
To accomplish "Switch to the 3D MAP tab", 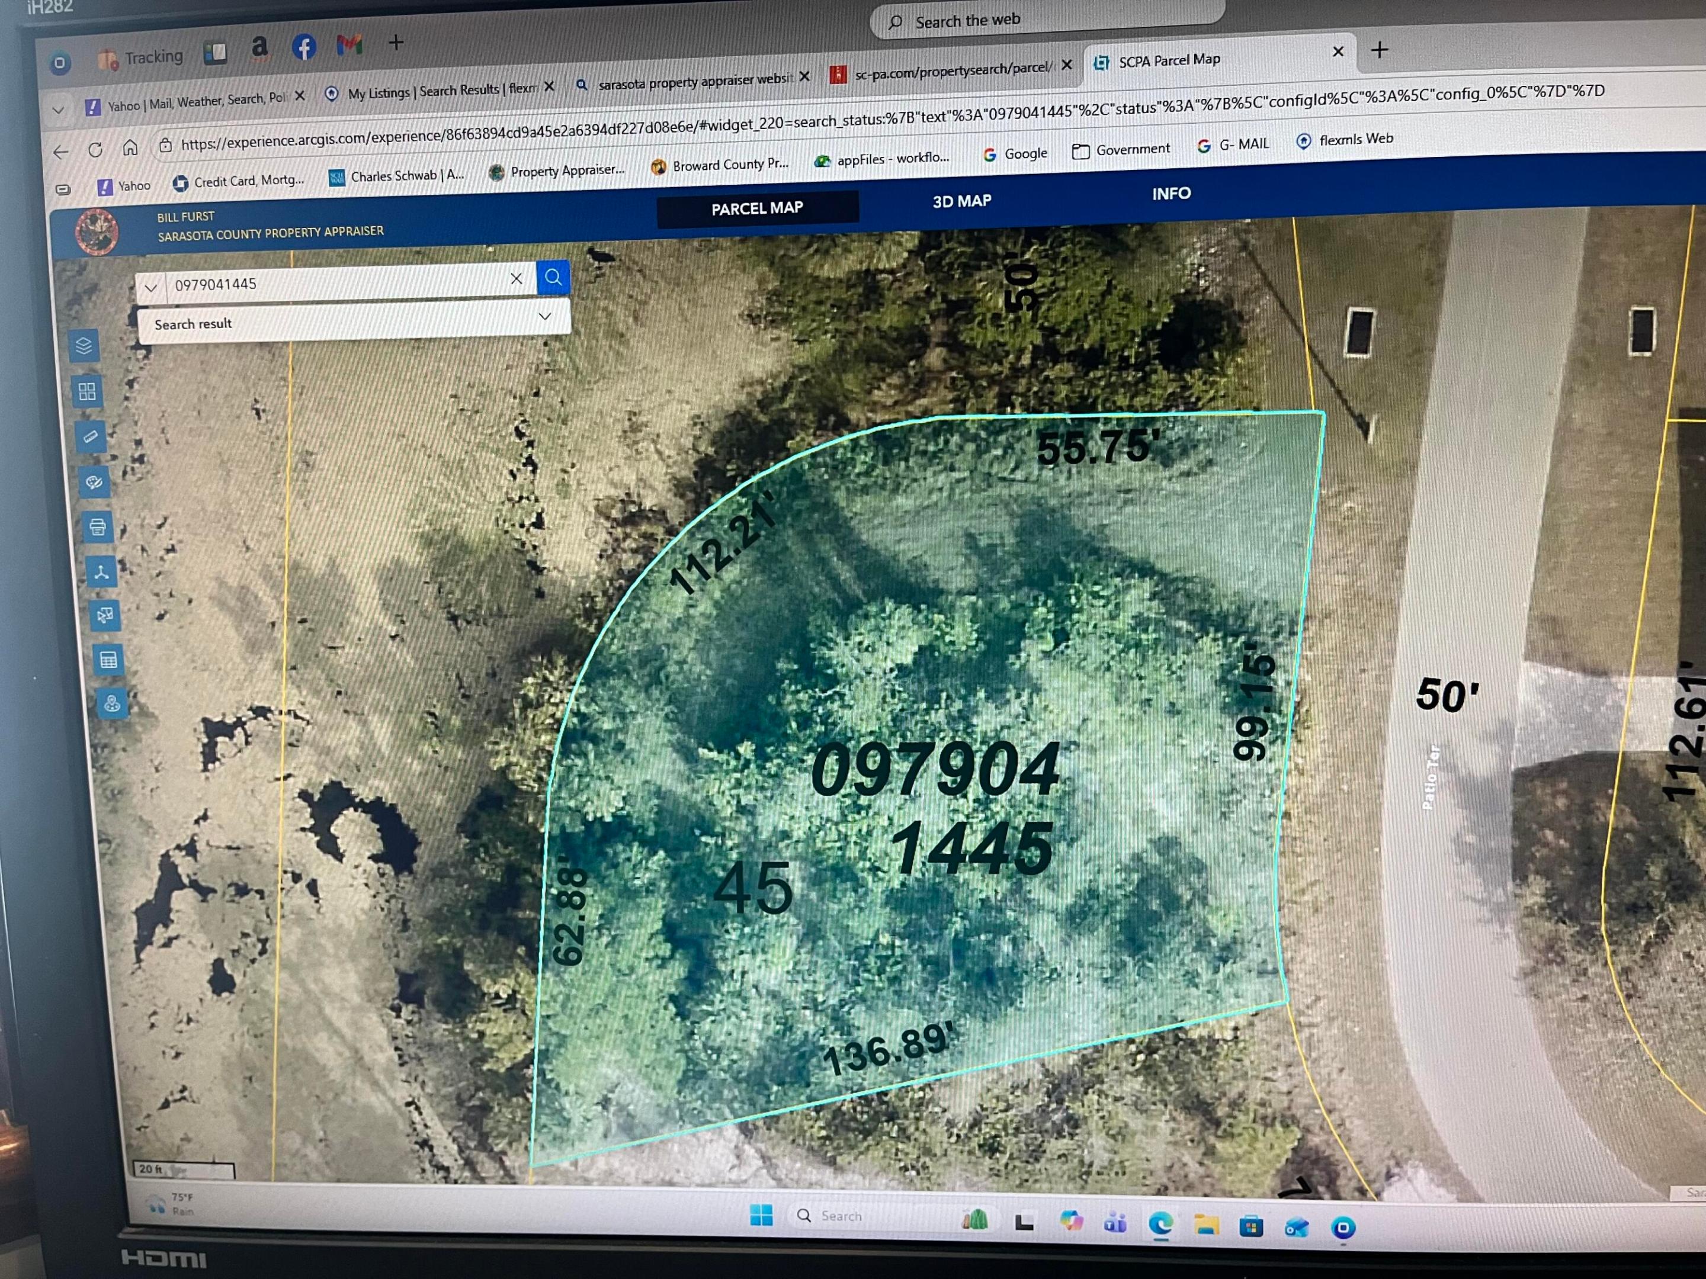I will (x=962, y=201).
